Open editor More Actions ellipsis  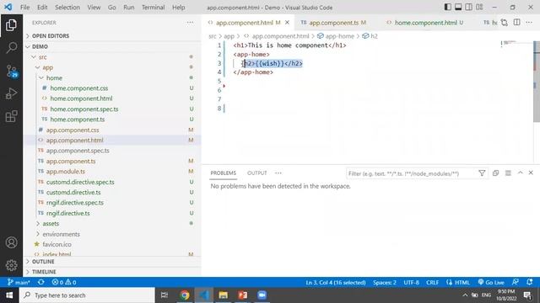pos(529,23)
